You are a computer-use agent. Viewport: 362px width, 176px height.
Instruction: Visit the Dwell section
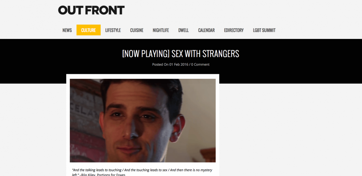tap(183, 30)
